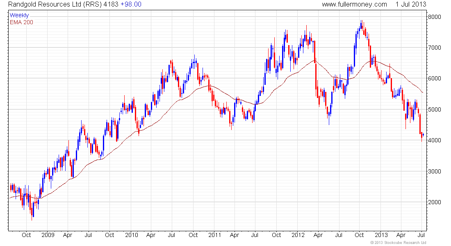Click the final Jul label after 2013
This screenshot has width=451, height=246.
tap(421, 235)
